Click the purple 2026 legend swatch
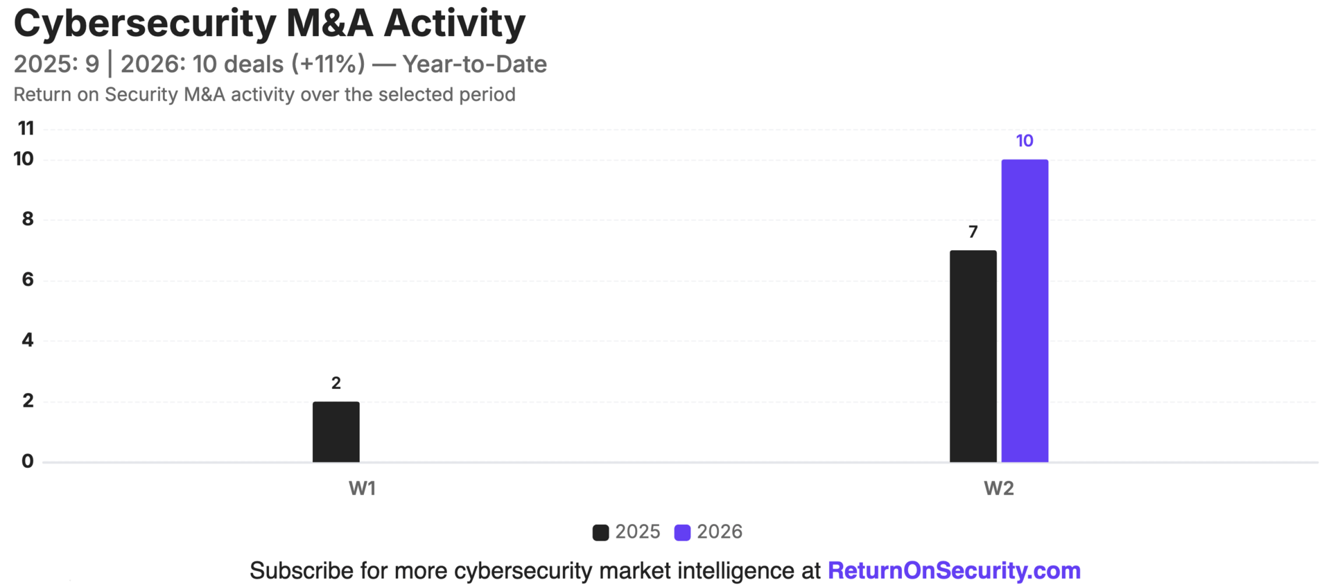Screen dimensions: 1331x587 click(x=682, y=532)
